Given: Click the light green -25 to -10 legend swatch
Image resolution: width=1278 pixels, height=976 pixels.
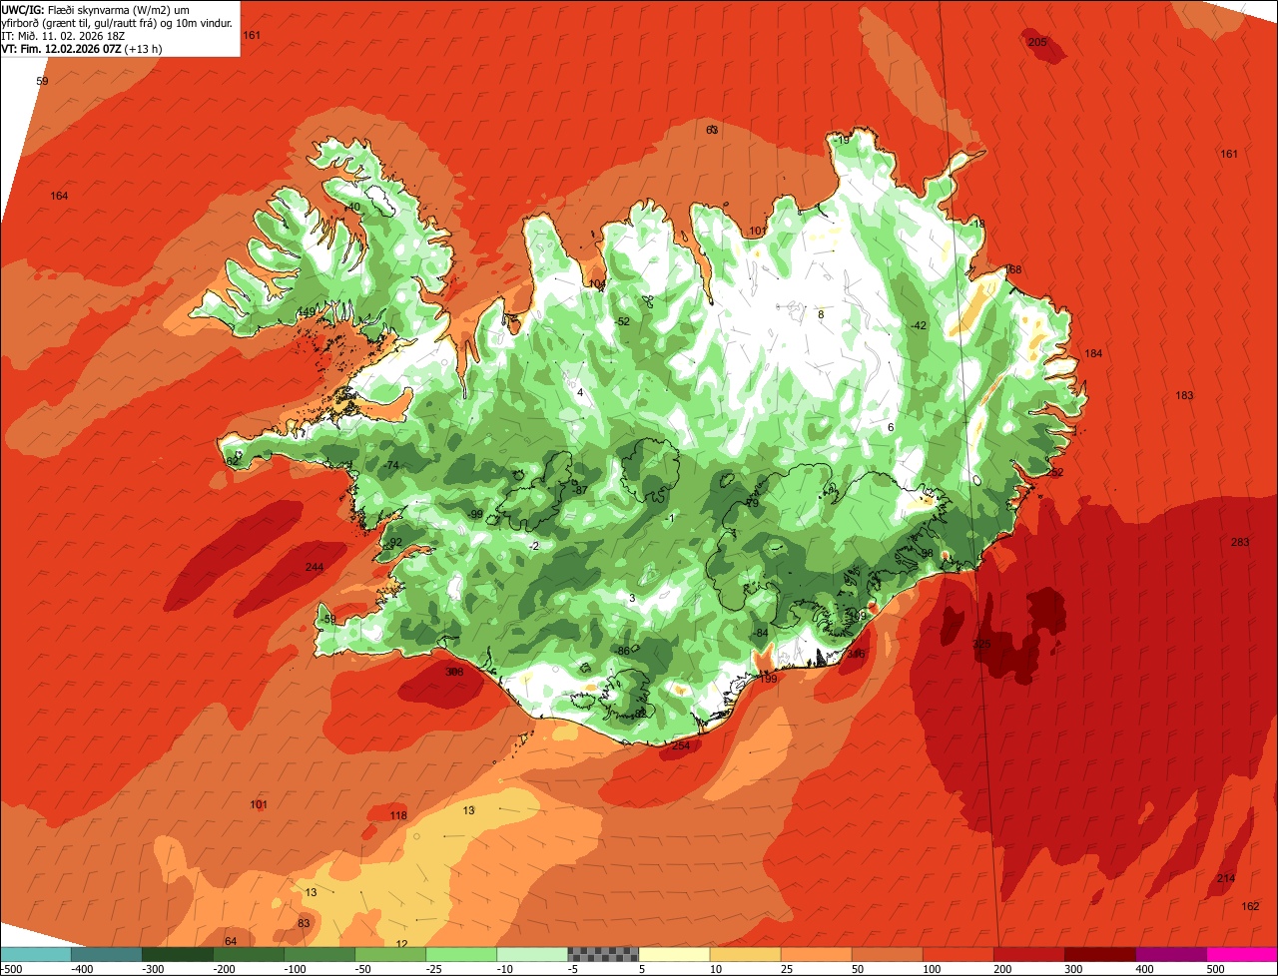Looking at the screenshot, I should [x=461, y=954].
